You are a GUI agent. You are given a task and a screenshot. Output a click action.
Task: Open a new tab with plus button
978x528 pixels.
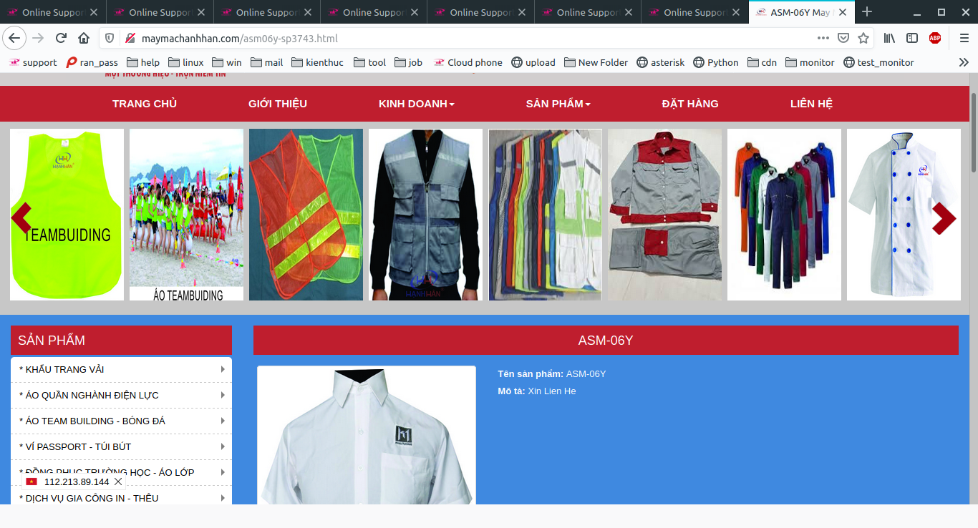(867, 11)
